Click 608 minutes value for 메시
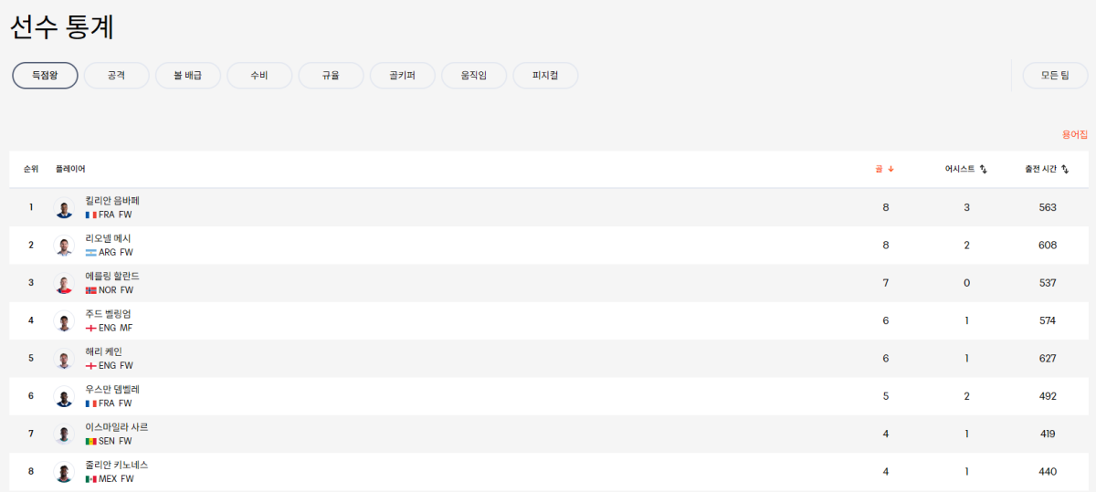The height and width of the screenshot is (492, 1096). (x=1048, y=246)
